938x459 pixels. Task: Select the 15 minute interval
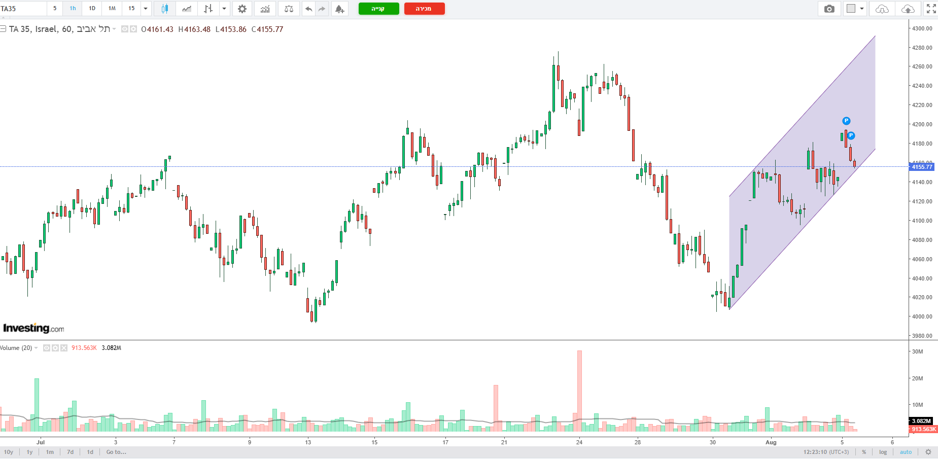point(131,9)
